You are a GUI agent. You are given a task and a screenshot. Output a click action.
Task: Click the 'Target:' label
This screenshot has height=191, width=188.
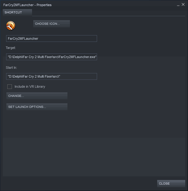tap(11, 48)
